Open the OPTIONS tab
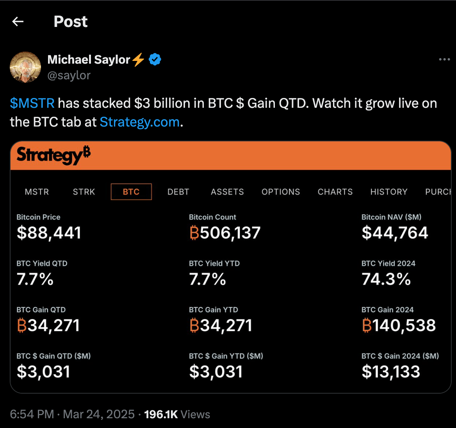Screen dimensions: 456x428 click(281, 192)
